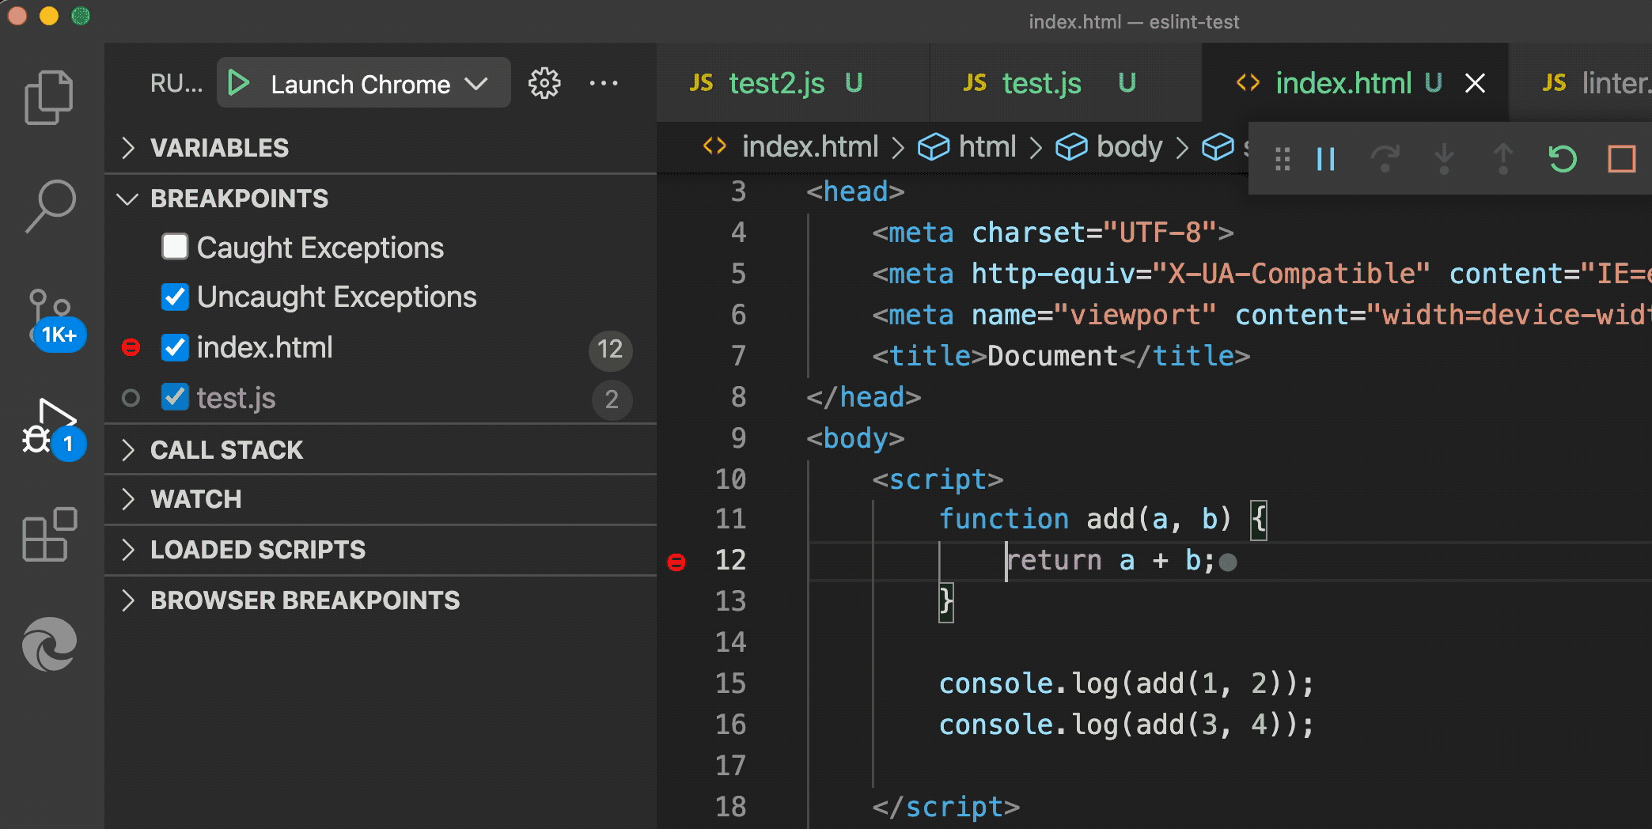
Task: Open the Launch Chrome configuration dropdown
Action: (476, 84)
